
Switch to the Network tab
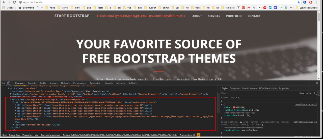pos(65,83)
